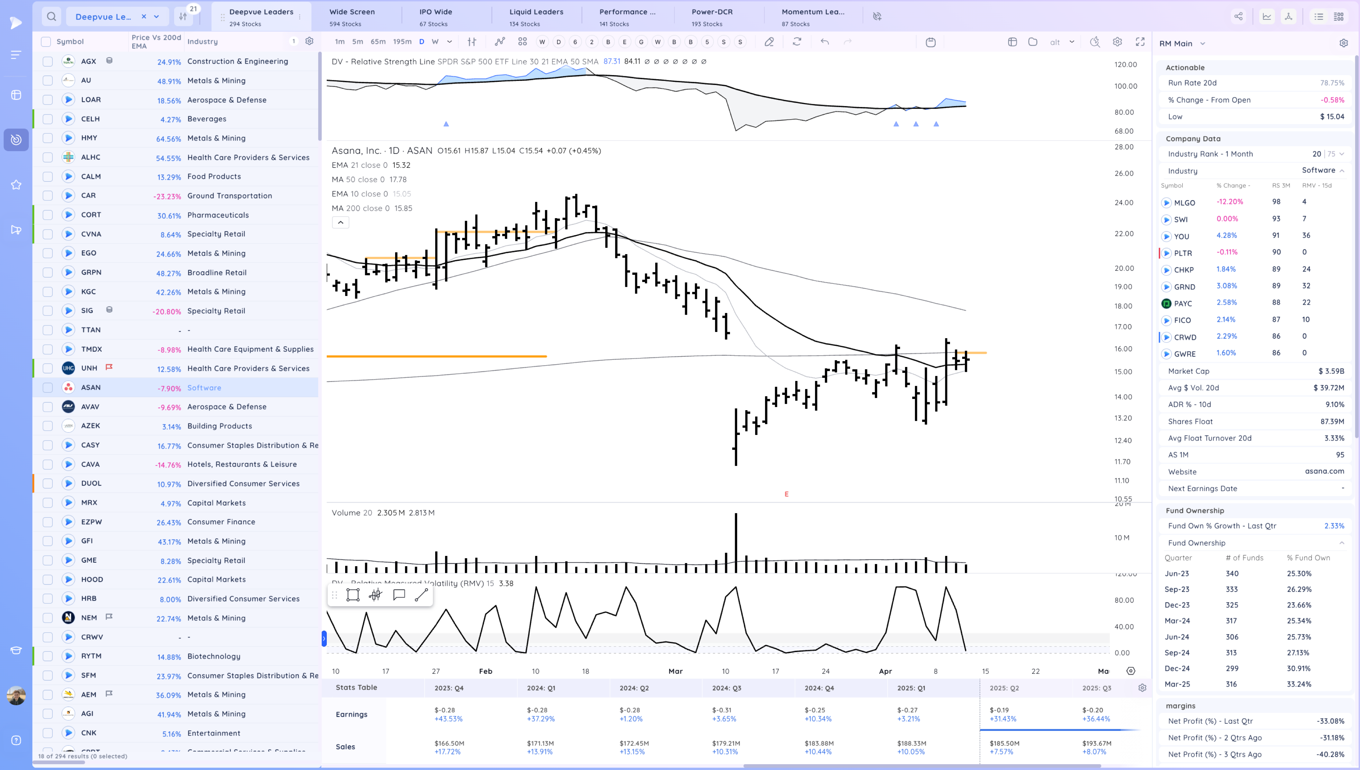Open the chart settings gear
The width and height of the screenshot is (1360, 770).
coord(1117,42)
